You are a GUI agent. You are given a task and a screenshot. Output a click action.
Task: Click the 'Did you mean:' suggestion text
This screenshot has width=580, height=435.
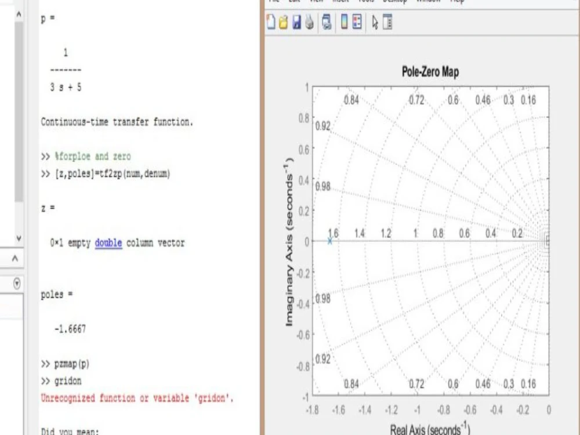(70, 432)
